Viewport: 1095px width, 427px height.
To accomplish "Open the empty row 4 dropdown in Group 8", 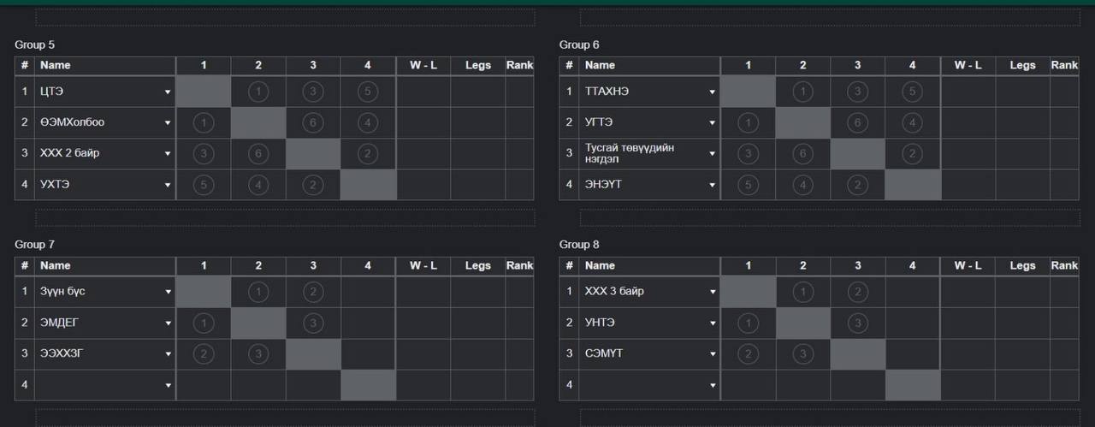I will click(712, 386).
